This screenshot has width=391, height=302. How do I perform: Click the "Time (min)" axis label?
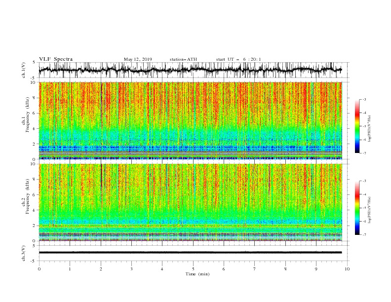(x=197, y=274)
